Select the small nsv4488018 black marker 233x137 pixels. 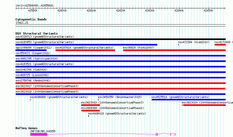88,116
